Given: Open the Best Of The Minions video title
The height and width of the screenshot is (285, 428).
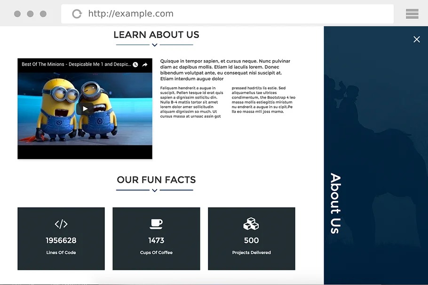Looking at the screenshot, I should (x=76, y=64).
